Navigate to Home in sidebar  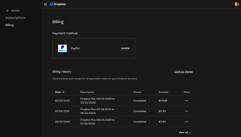coord(15,11)
